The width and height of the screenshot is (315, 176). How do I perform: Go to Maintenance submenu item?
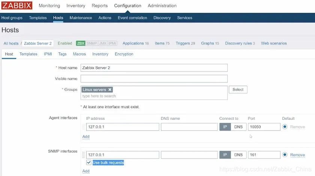point(81,18)
